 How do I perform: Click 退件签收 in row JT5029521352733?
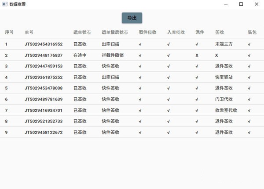point(224,121)
